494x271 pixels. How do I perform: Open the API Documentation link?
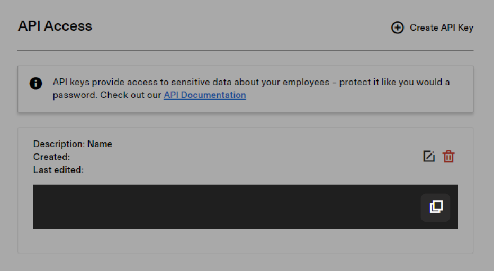204,95
